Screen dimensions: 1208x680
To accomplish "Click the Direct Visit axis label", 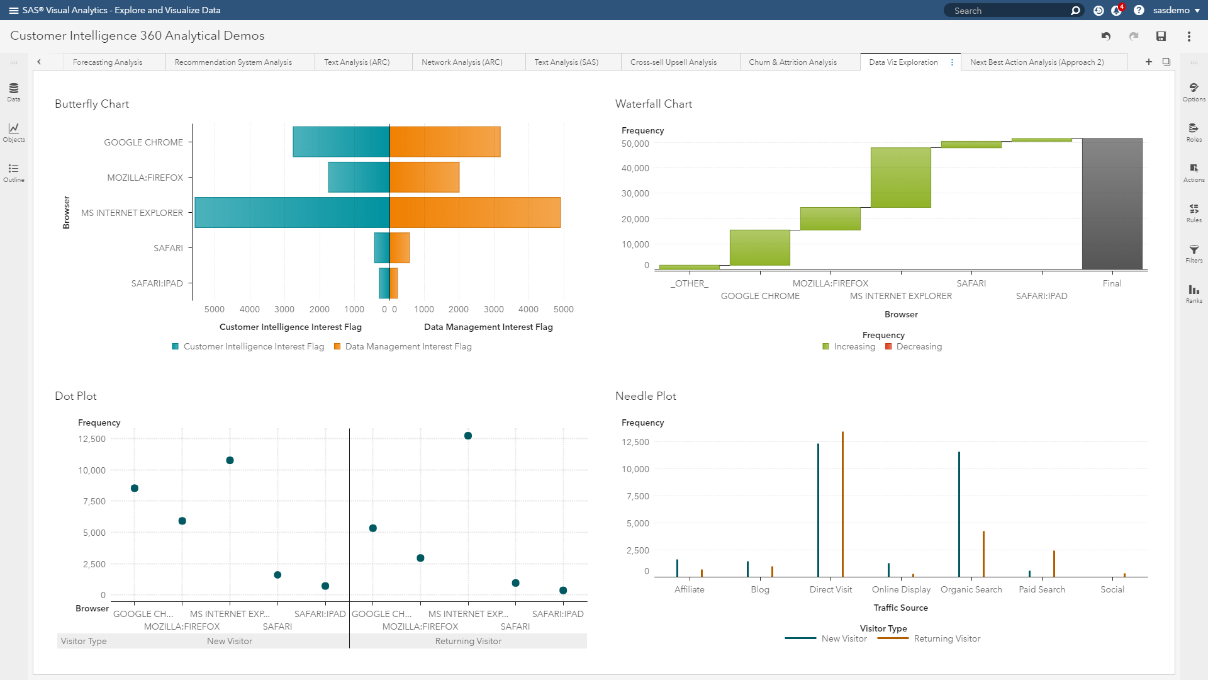I will [x=830, y=589].
